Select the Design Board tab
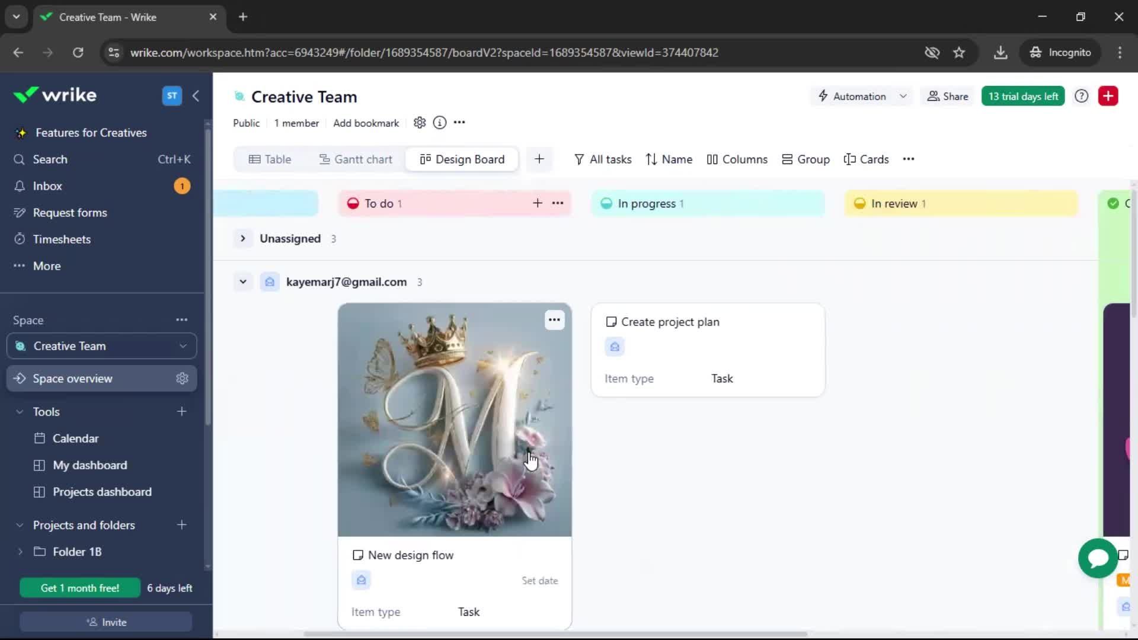 pyautogui.click(x=462, y=159)
